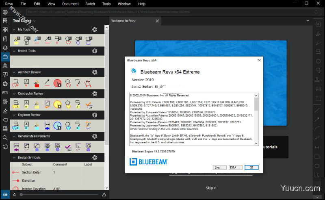Select red filled circle in Architect Review
325x200 pixels.
coord(57,83)
